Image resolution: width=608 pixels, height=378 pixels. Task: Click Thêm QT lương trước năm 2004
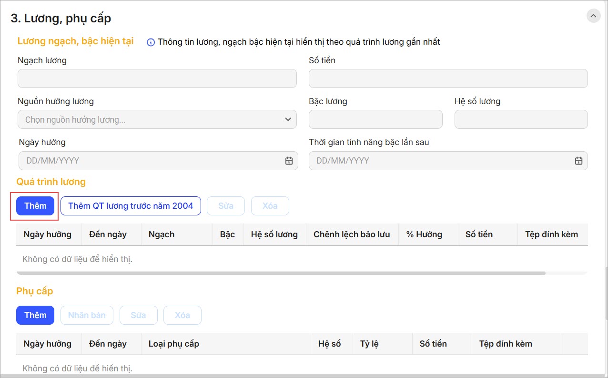point(131,206)
